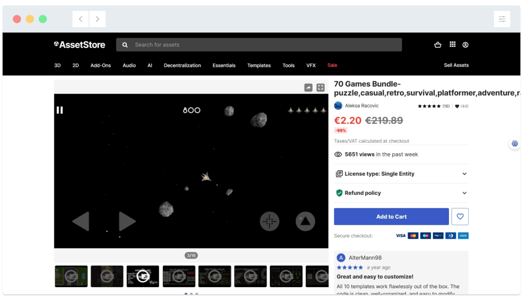Screen dimensions: 523x300
Task: Click the Search for assets field
Action: [x=259, y=44]
